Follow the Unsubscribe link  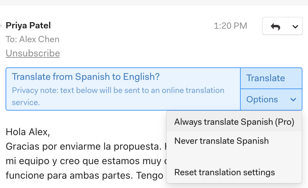point(33,53)
